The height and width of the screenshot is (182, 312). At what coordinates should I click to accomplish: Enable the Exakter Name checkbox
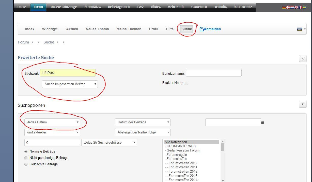[x=186, y=83]
